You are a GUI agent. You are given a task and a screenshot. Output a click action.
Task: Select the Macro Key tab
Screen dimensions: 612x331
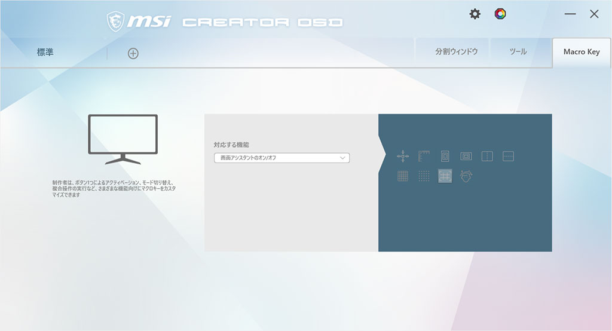(581, 52)
